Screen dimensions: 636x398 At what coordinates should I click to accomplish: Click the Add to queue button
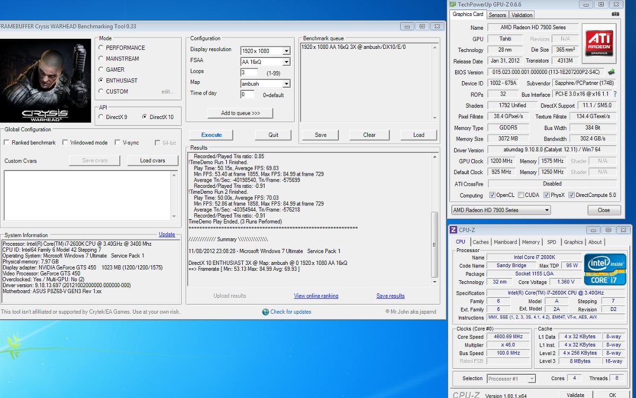(x=240, y=113)
